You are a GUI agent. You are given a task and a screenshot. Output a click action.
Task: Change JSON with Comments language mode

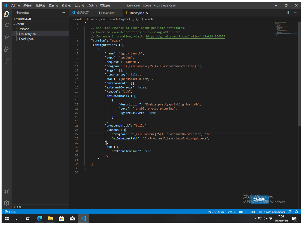pos(272,212)
